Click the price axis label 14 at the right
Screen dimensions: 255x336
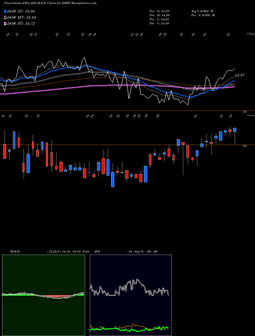click(244, 146)
